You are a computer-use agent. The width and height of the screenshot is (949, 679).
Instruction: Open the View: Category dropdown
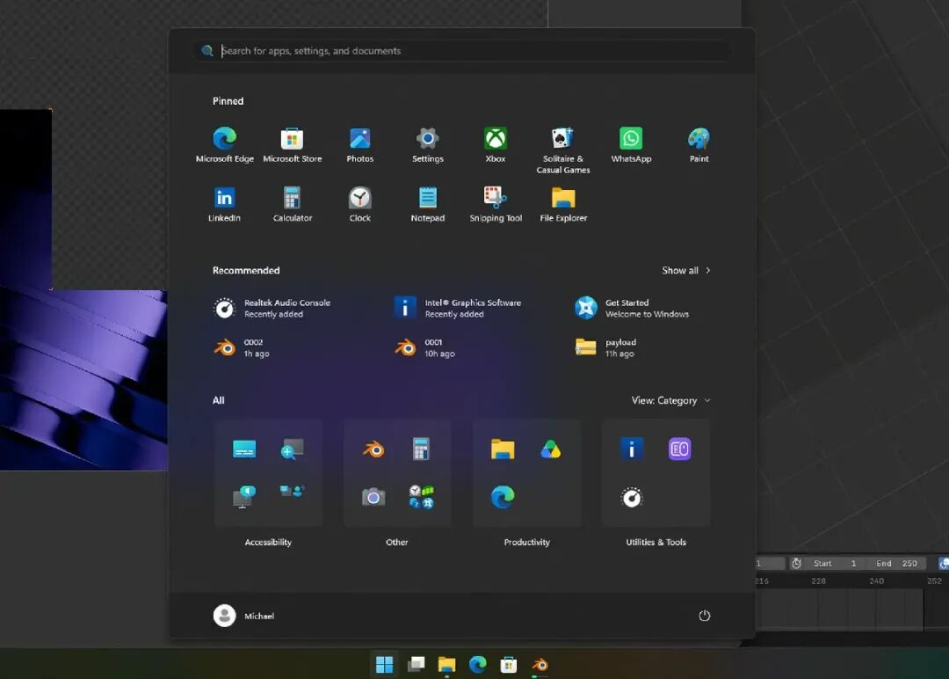click(x=670, y=400)
